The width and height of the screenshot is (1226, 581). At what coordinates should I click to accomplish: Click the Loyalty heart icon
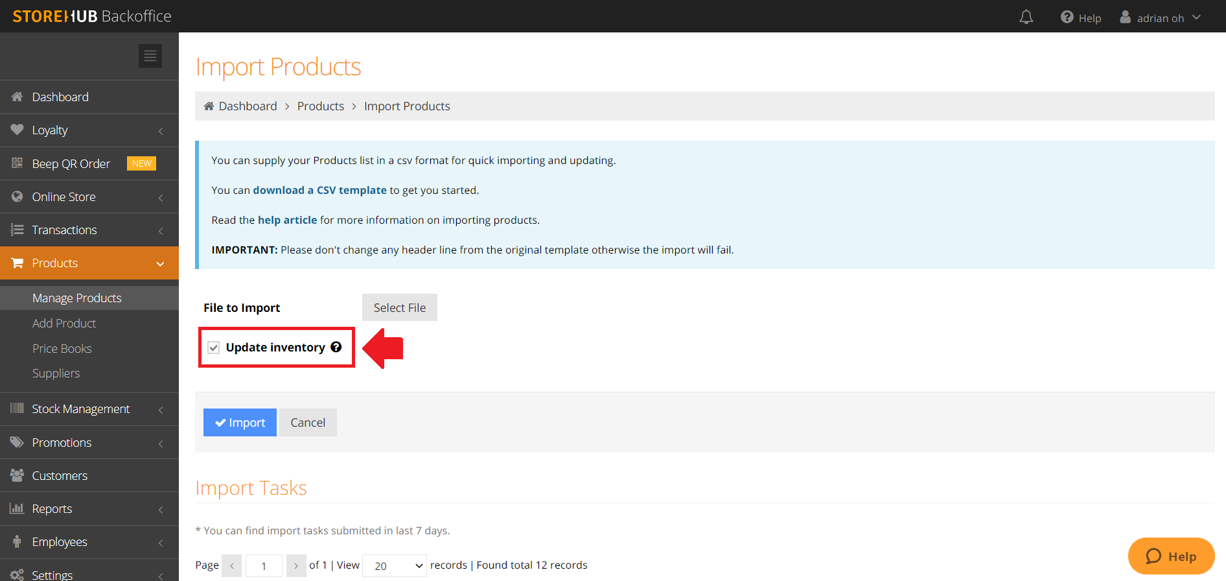coord(17,130)
